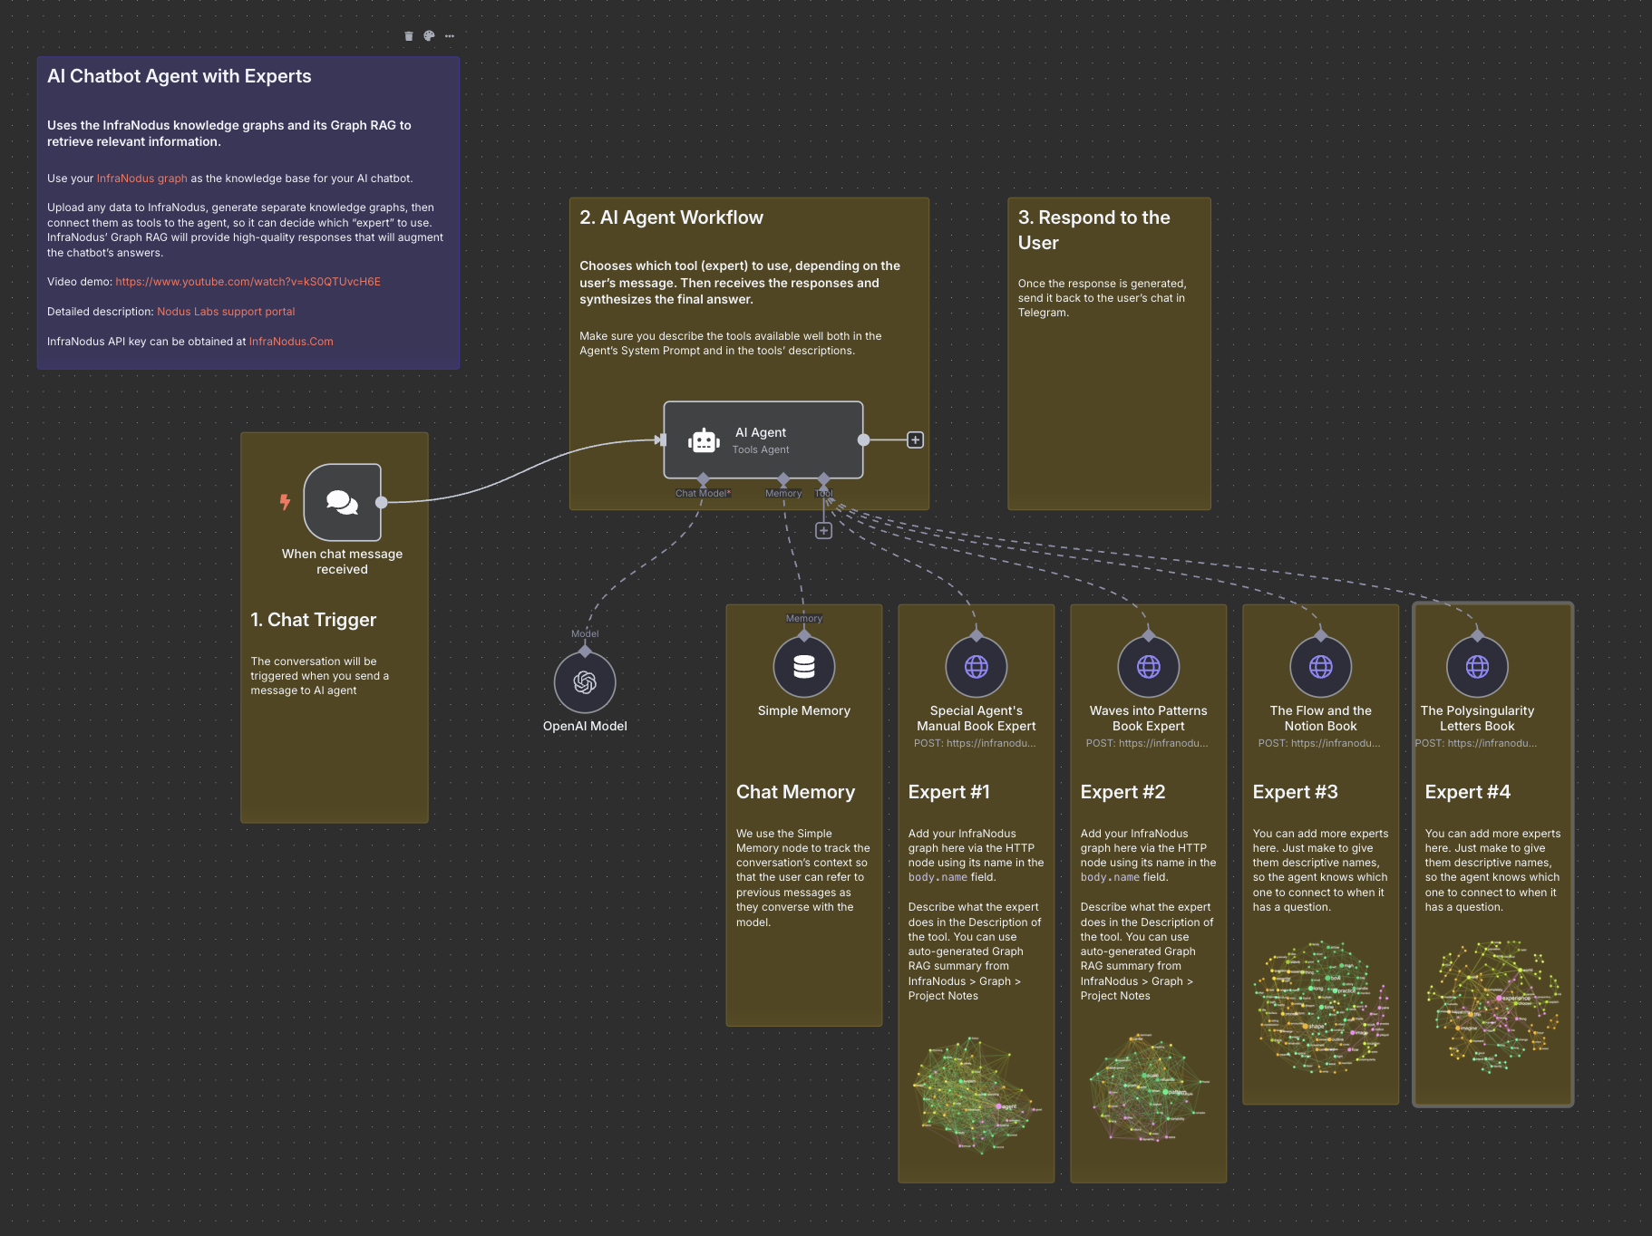Viewport: 1652px width, 1236px height.
Task: Select the 'Expert #2' heading
Action: pos(1122,792)
